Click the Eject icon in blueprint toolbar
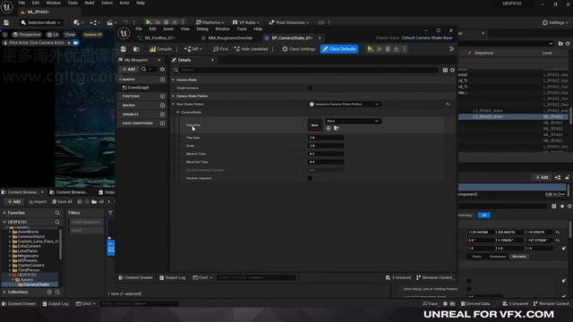 (x=396, y=49)
